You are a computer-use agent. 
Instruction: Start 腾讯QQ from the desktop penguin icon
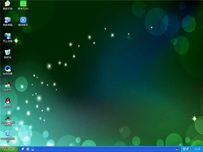pyautogui.click(x=8, y=101)
